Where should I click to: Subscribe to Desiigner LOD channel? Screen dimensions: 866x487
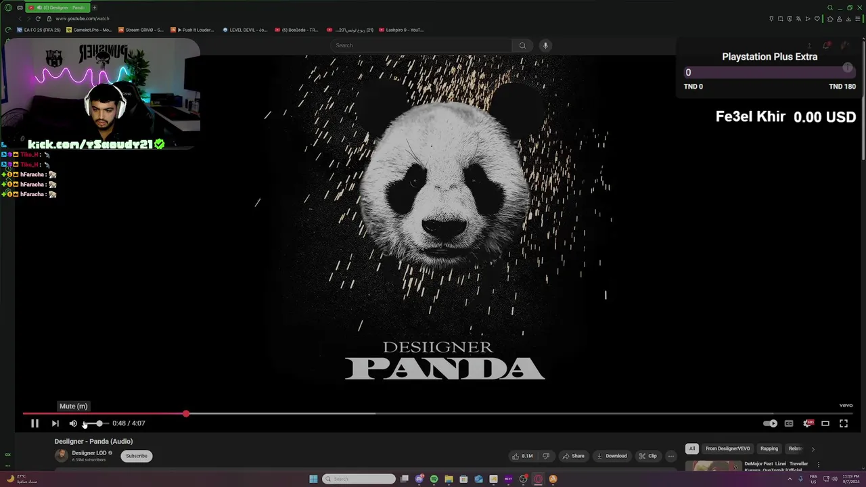[136, 456]
